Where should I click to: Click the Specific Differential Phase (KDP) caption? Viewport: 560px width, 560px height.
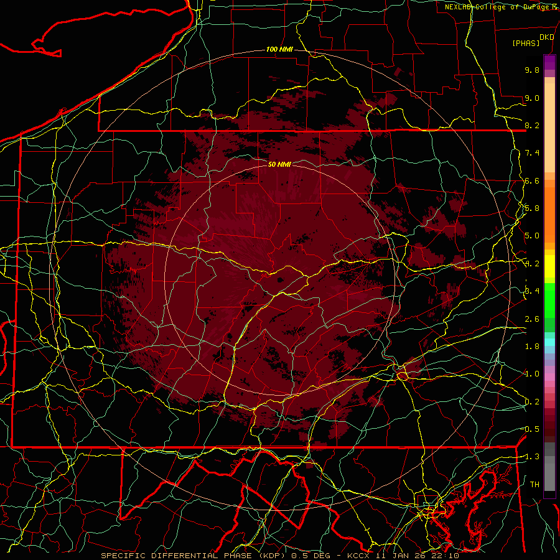tap(194, 556)
